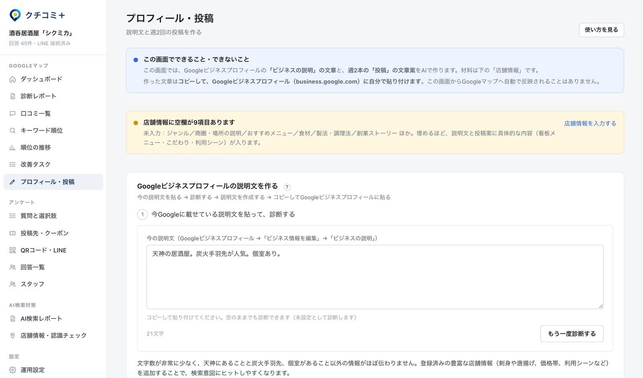Click the 改善タスク list icon

tap(12, 164)
